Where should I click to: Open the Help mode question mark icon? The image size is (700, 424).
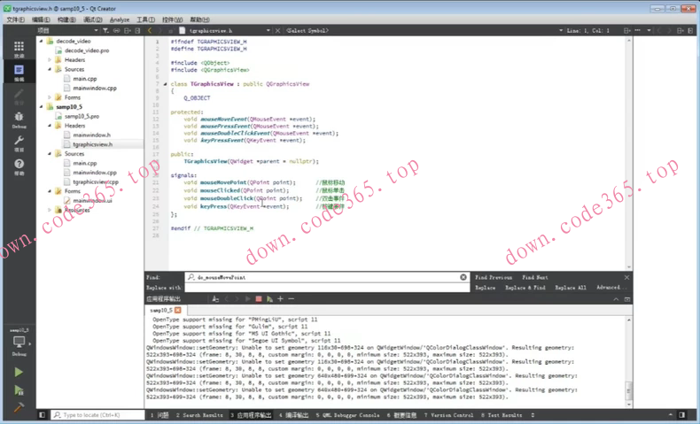pos(19,166)
